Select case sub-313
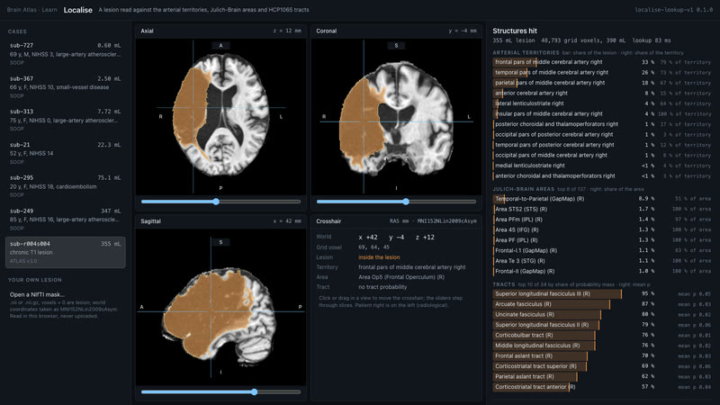720x405 pixels. click(65, 120)
